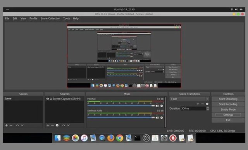Screen dimensions: 248x150
Task: Remove selected scene with minus icon
Action: [x=11, y=125]
